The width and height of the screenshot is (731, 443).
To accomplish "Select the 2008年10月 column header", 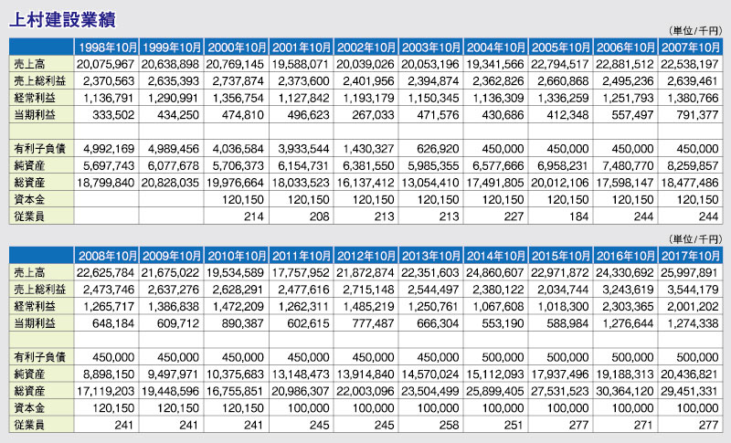I will pos(106,256).
